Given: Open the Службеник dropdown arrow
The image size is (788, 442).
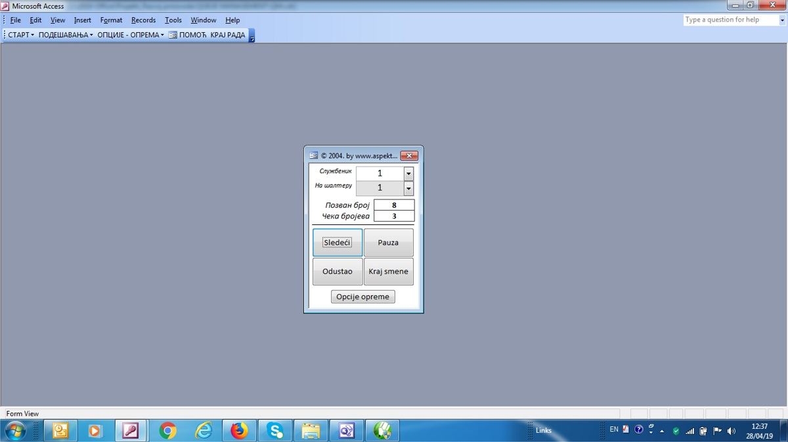Looking at the screenshot, I should (408, 174).
